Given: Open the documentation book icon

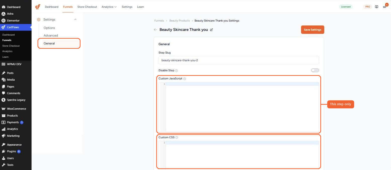Looking at the screenshot, I should click(376, 7).
